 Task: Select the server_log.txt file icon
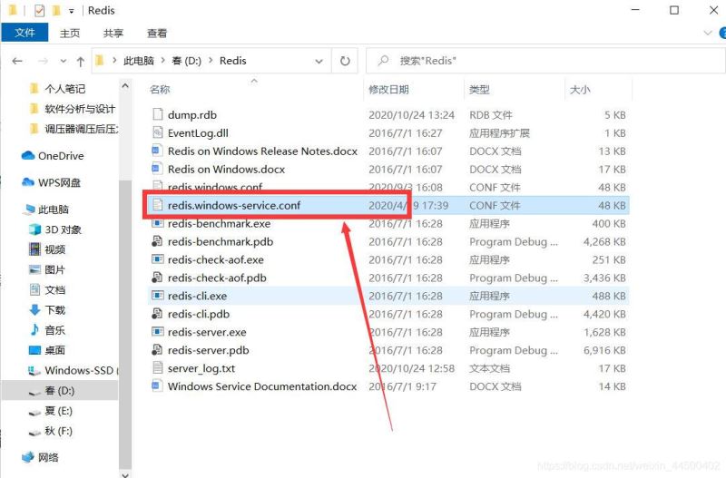click(x=158, y=368)
